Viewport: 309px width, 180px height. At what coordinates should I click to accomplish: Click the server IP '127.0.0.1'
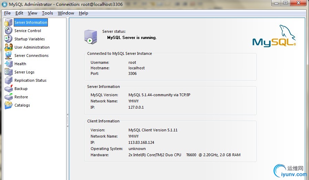coord(136,107)
